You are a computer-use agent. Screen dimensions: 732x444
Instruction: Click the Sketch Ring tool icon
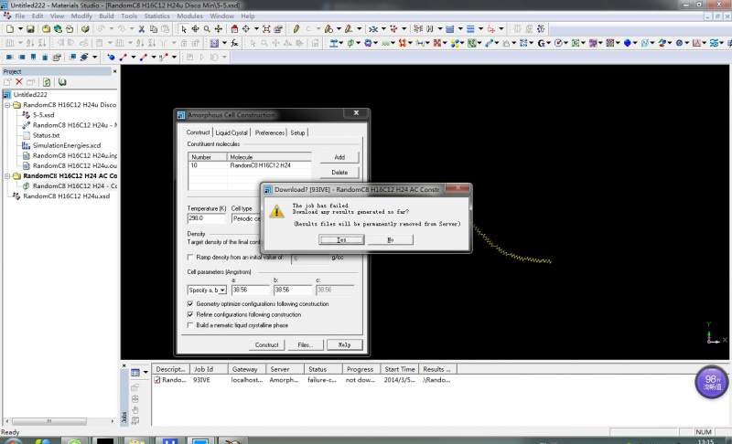(x=328, y=29)
